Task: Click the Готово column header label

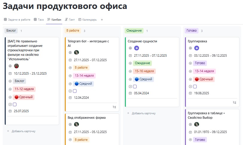Action: click(x=192, y=31)
